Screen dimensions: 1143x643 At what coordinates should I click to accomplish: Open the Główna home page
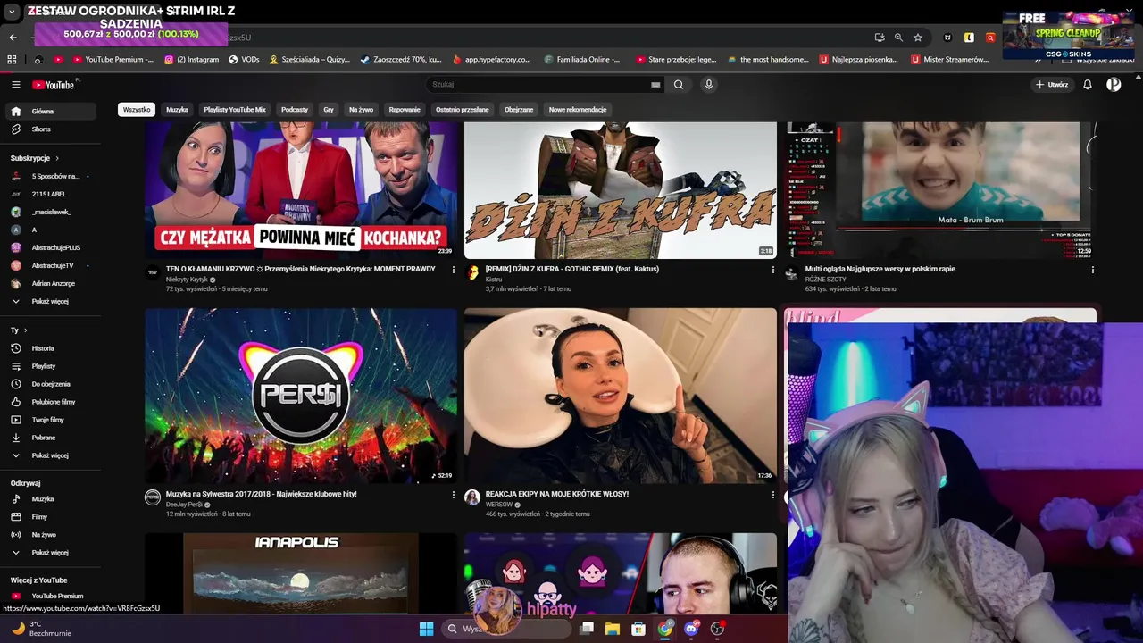coord(49,112)
